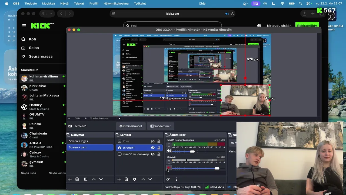Delete selected scene with trash icon in Näkymät
Image resolution: width=346 pixels, height=195 pixels.
77,179
